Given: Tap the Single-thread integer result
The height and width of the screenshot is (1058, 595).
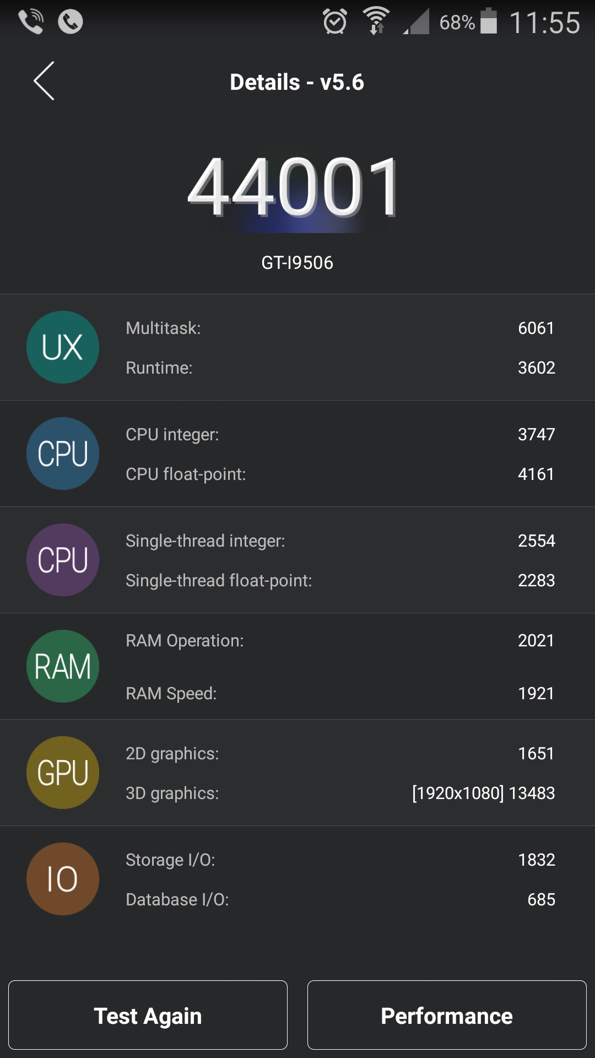Looking at the screenshot, I should [339, 541].
